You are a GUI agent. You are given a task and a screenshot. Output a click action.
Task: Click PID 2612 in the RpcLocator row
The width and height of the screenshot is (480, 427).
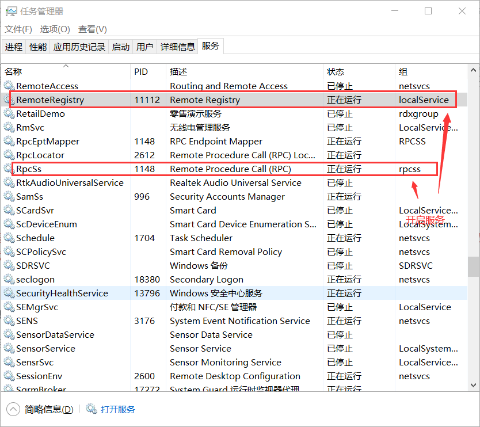[x=144, y=155]
